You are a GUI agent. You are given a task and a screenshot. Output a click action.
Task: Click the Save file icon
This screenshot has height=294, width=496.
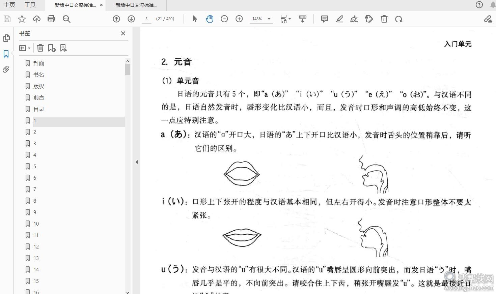coord(7,19)
